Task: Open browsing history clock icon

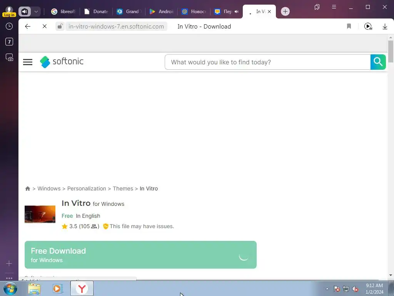Action: coord(9,26)
